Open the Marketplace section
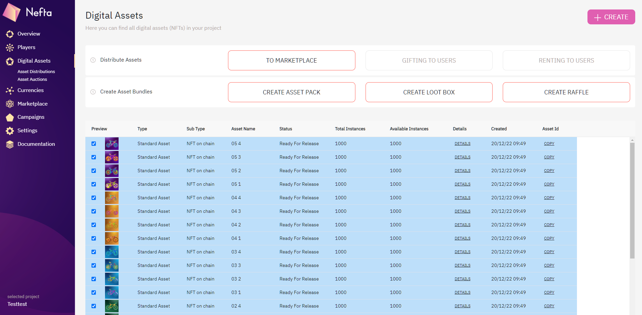The image size is (642, 315). click(33, 104)
